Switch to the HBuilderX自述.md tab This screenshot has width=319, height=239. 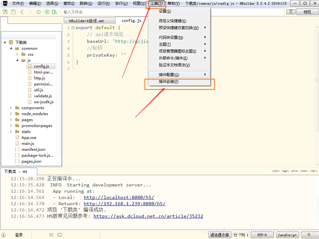89,21
